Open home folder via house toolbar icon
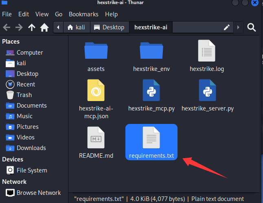Image resolution: width=263 pixels, height=203 pixels. point(44,27)
